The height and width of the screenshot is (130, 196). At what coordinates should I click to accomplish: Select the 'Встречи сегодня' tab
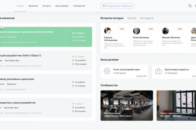click(112, 18)
